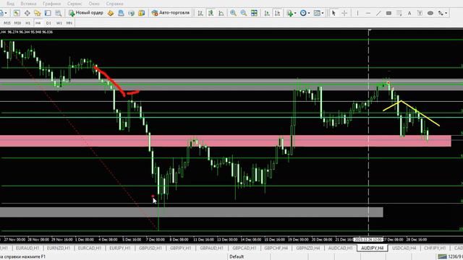Select the AUDJPY,H4 chart tab
This screenshot has height=260, width=463.
coord(372,248)
